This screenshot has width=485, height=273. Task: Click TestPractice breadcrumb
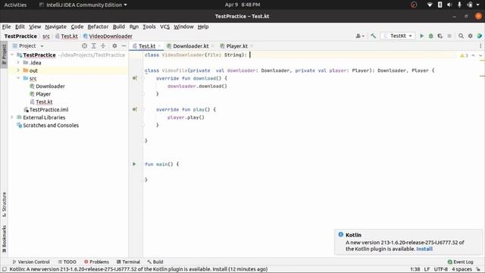[20, 36]
